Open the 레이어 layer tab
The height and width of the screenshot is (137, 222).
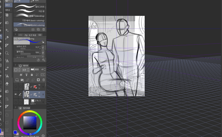click(24, 66)
